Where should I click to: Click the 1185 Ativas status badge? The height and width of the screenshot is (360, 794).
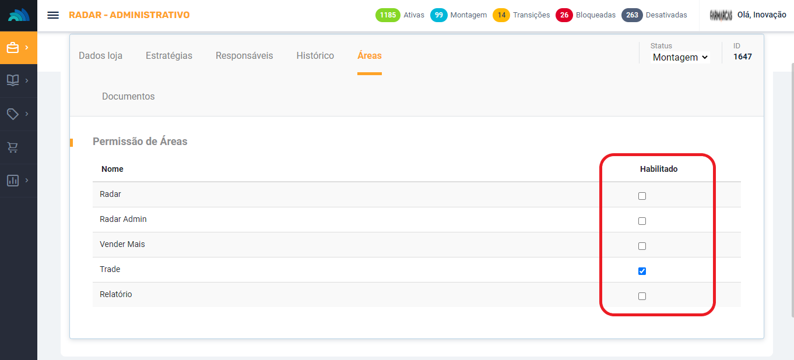coord(387,15)
